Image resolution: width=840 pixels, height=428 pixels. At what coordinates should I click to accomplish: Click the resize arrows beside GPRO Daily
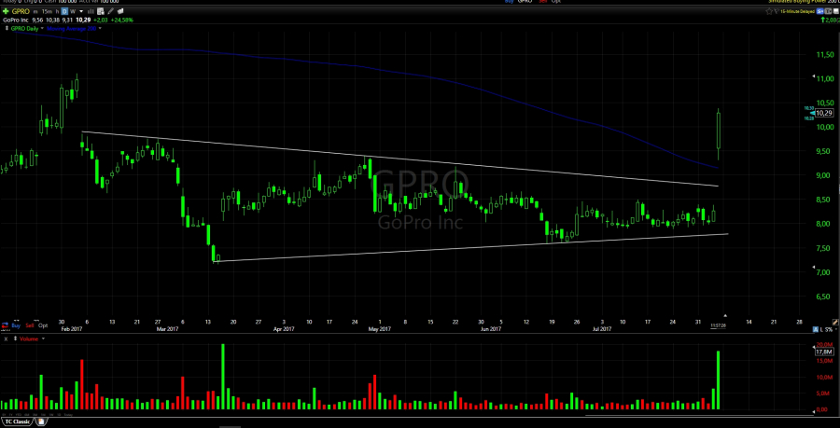click(5, 30)
